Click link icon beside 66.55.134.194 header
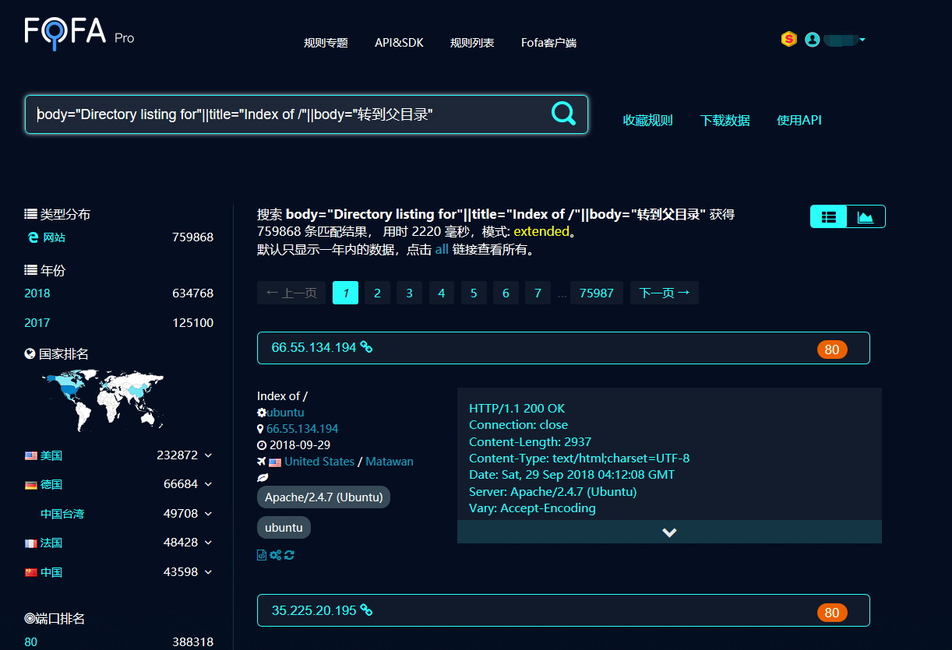This screenshot has height=650, width=952. [366, 347]
